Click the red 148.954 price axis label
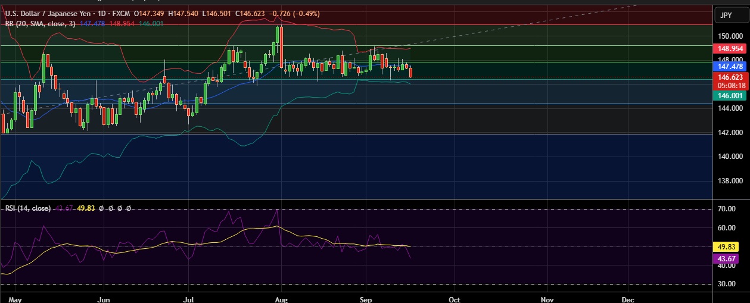 (x=730, y=49)
